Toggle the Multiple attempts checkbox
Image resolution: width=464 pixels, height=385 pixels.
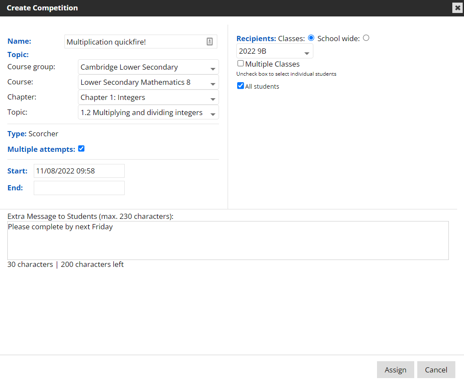click(81, 149)
